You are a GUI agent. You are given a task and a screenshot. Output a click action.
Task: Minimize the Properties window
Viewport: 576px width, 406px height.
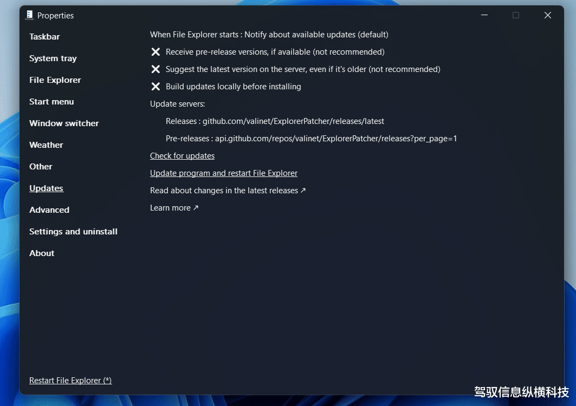click(x=484, y=15)
